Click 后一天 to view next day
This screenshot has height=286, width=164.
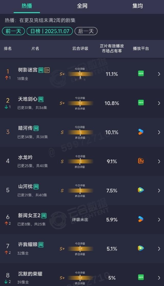click(x=86, y=32)
